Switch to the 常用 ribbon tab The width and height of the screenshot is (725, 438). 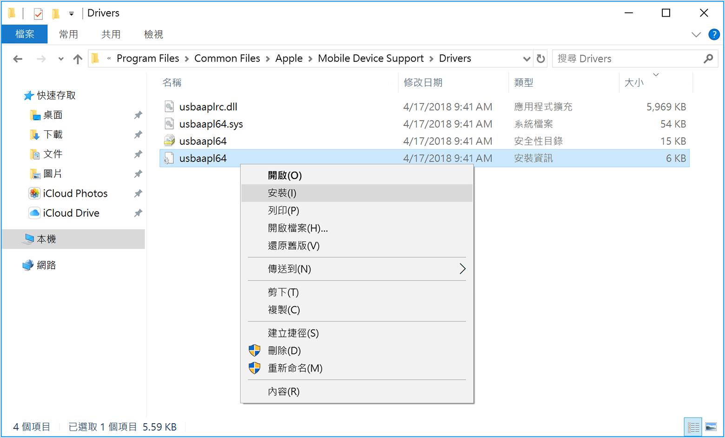69,34
